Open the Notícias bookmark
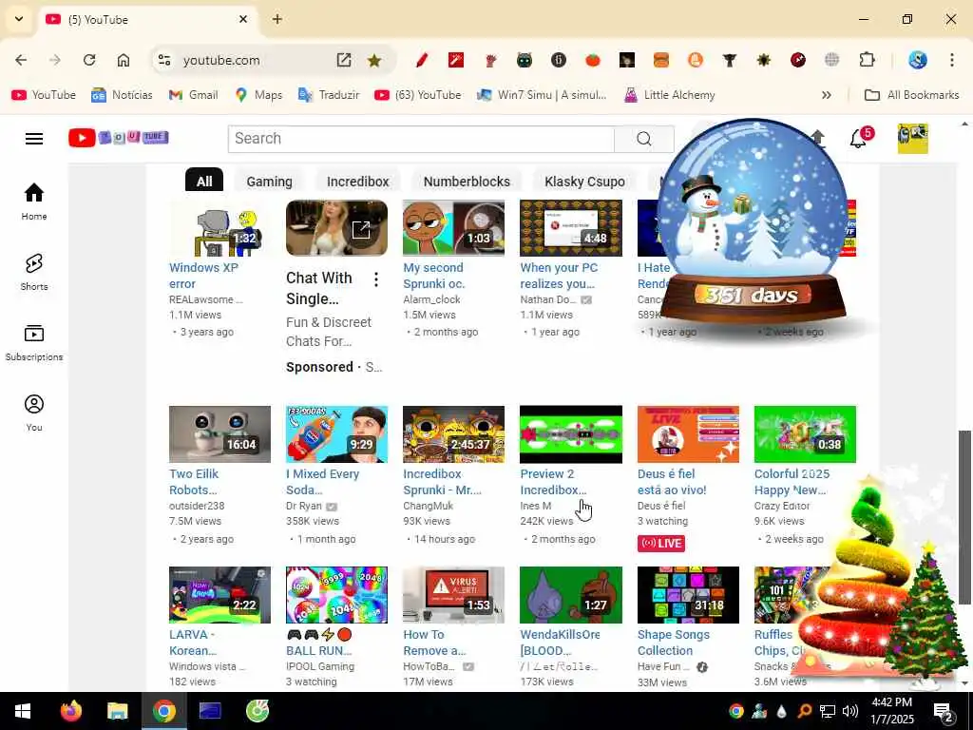This screenshot has width=973, height=730. 122,95
